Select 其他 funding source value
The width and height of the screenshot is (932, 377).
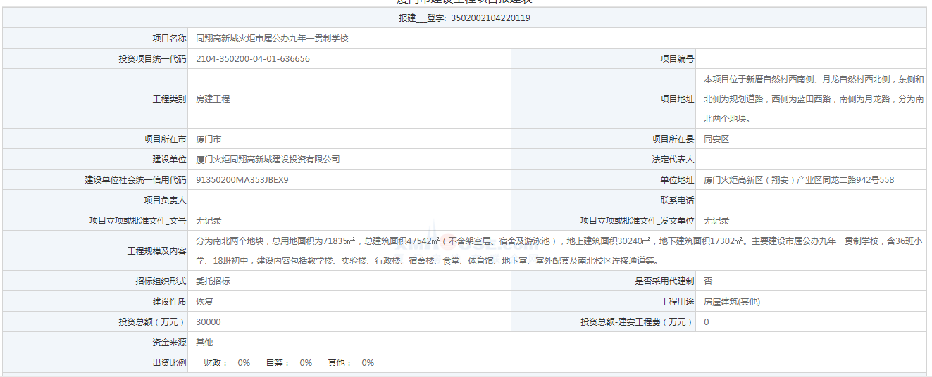(x=204, y=343)
